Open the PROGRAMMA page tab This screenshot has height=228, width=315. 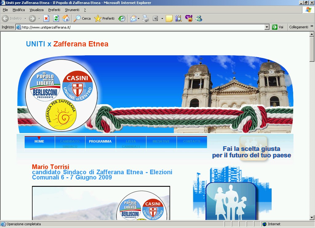coord(100,142)
